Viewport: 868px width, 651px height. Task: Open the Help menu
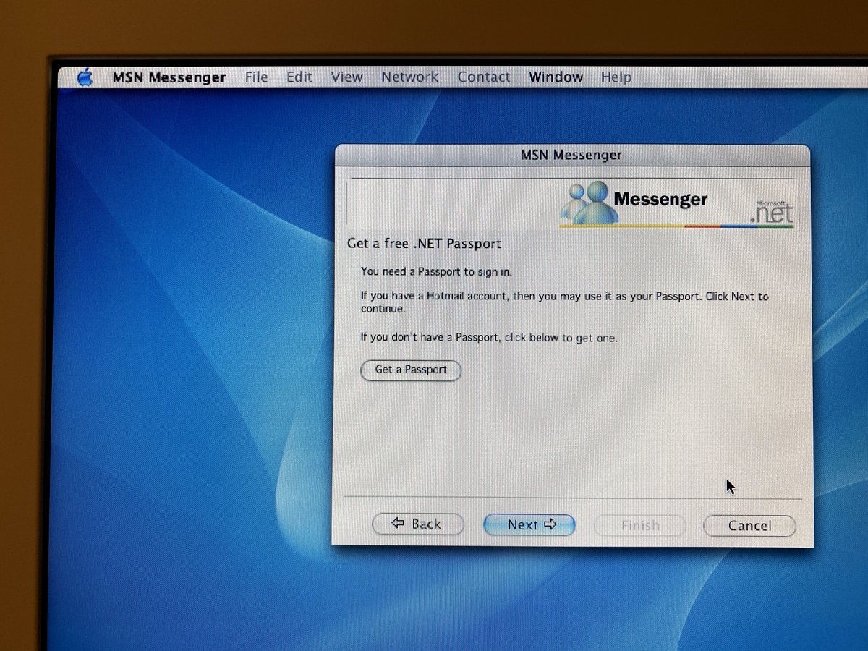[616, 77]
